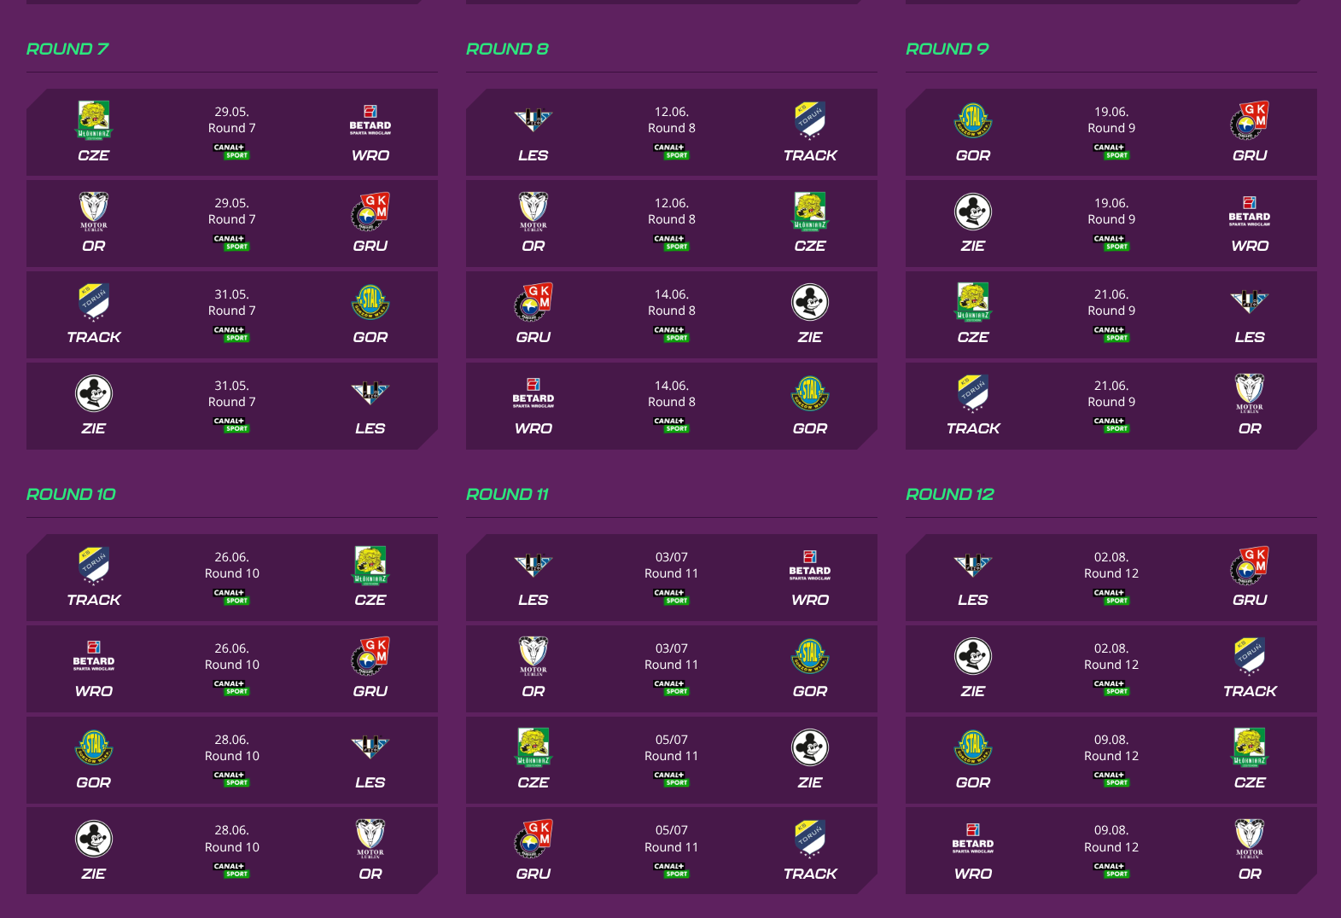Click GKM GRU logo in Round 9
Viewport: 1341px width, 918px height.
(x=1250, y=120)
